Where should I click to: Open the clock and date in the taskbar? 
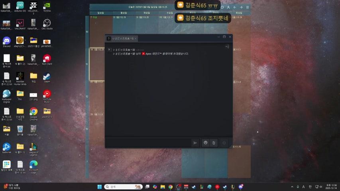[x=331, y=187]
